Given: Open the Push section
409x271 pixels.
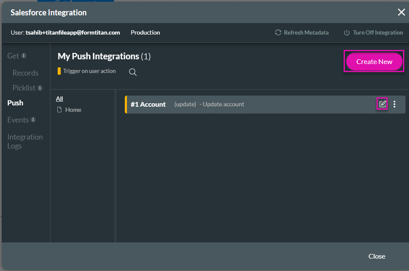Looking at the screenshot, I should (x=15, y=103).
